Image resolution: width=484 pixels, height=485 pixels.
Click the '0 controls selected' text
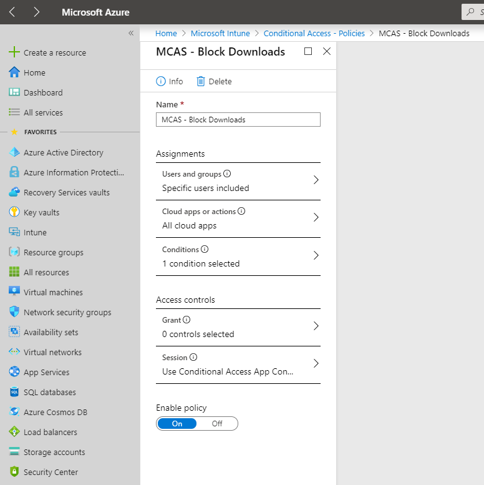click(x=198, y=334)
